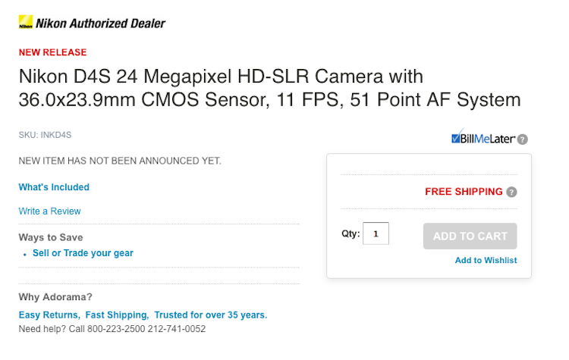This screenshot has height=360, width=569.
Task: Add the camera to your Wishlist
Action: click(486, 260)
